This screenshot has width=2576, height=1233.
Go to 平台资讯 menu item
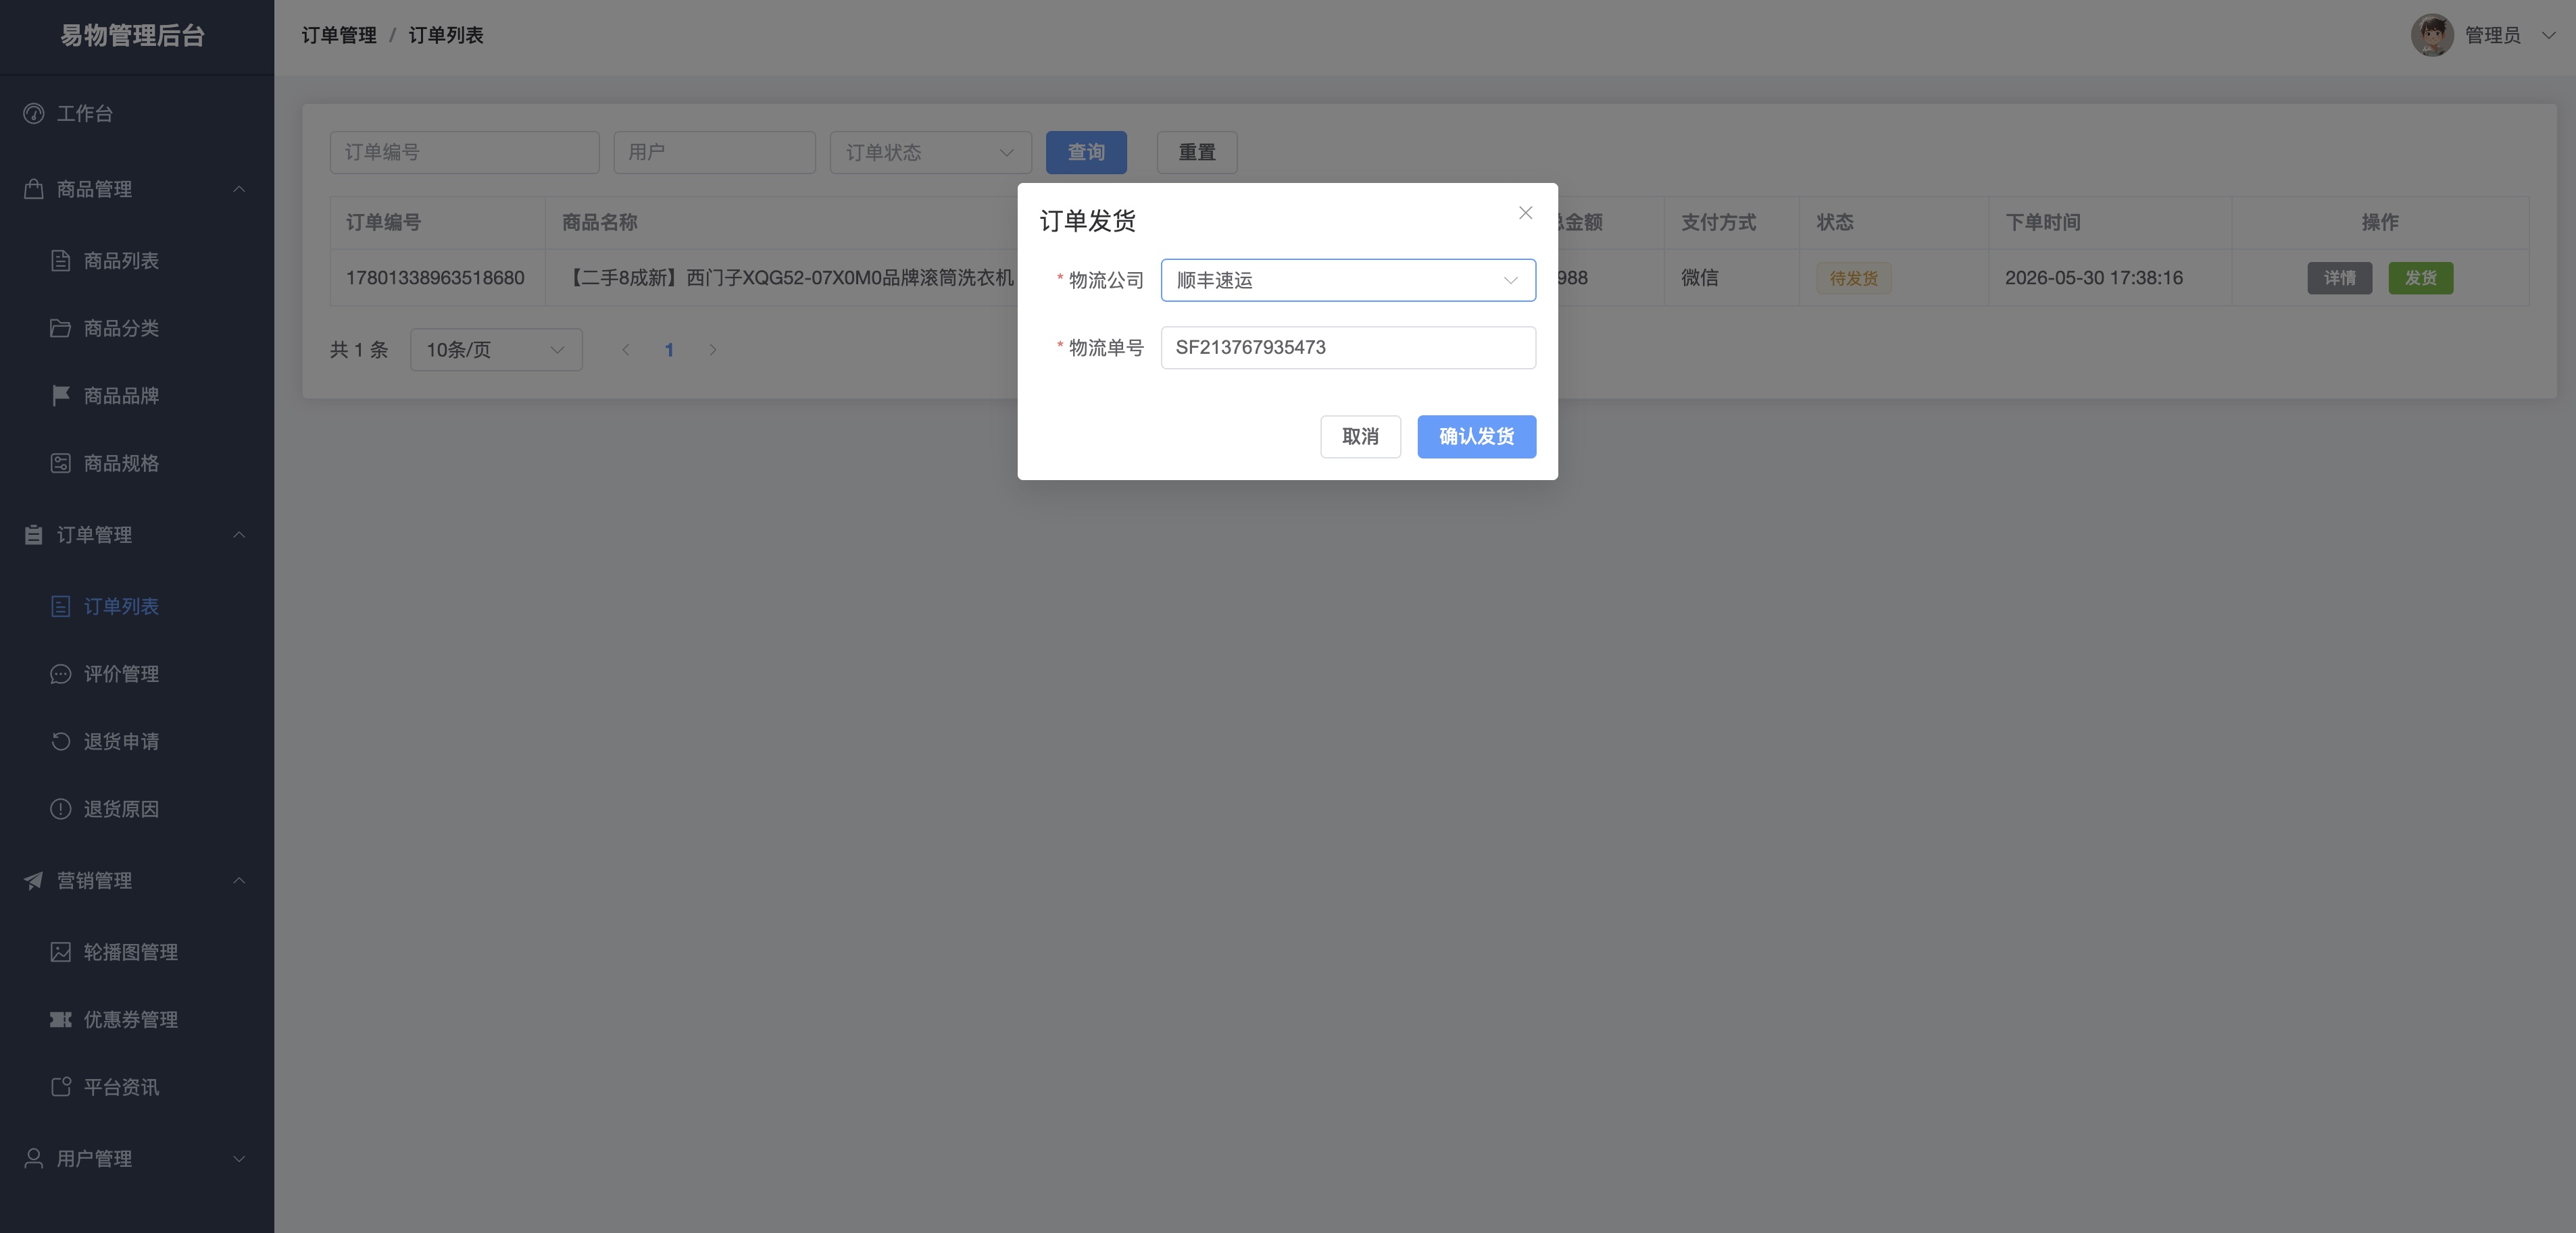(x=137, y=1087)
